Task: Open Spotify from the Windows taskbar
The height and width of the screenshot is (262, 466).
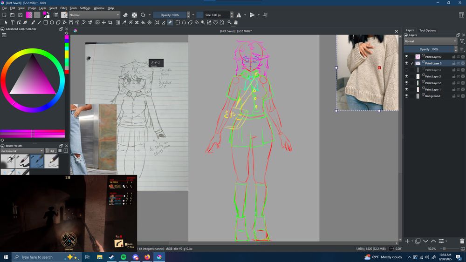Action: (x=123, y=257)
